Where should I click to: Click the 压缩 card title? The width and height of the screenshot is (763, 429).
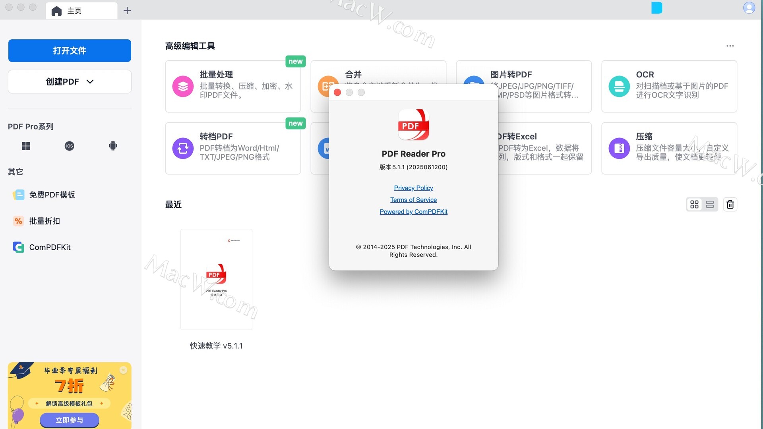pos(644,136)
